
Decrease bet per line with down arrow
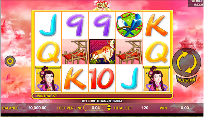pos(109,110)
